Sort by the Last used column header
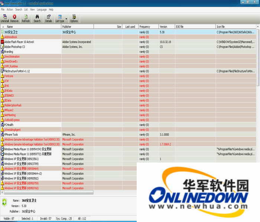This screenshot has width=260, height=222. [130, 27]
